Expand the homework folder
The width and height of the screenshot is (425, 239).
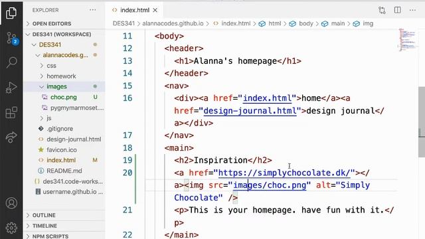tap(64, 76)
